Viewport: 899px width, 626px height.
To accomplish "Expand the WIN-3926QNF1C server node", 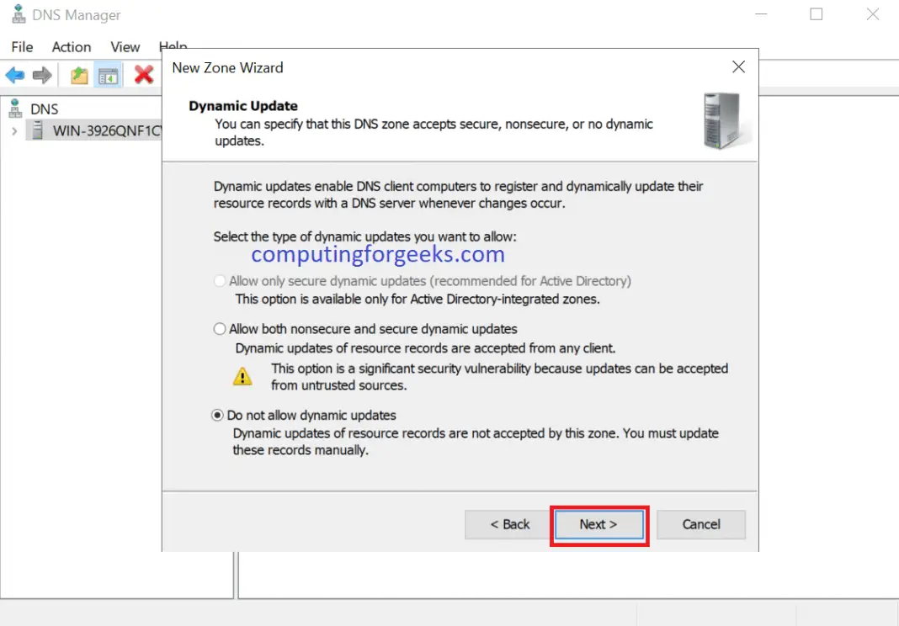I will pos(13,131).
